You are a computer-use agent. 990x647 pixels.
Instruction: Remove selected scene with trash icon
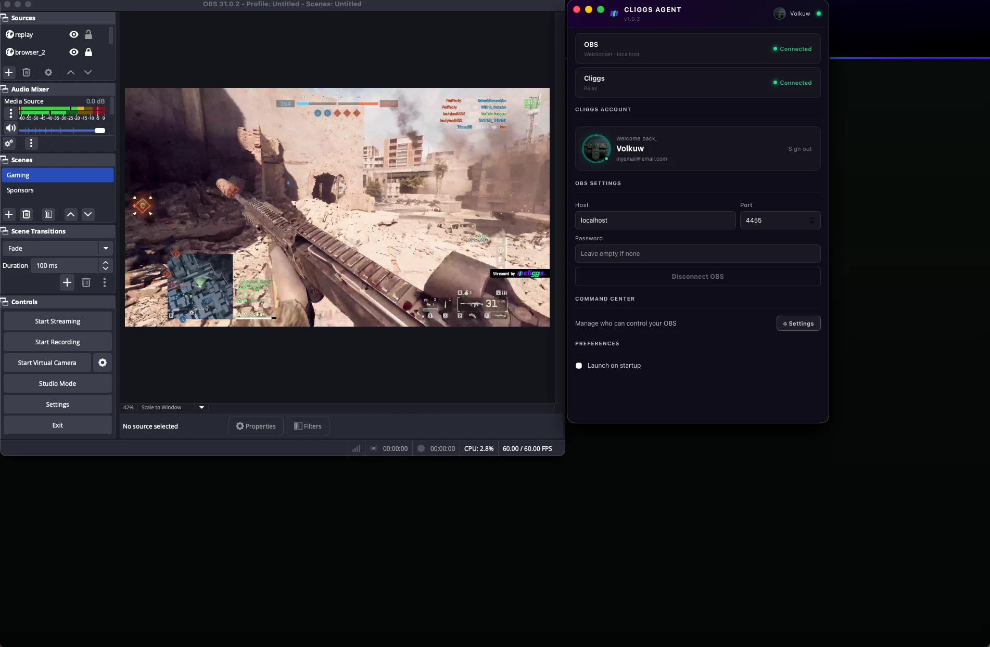point(27,214)
